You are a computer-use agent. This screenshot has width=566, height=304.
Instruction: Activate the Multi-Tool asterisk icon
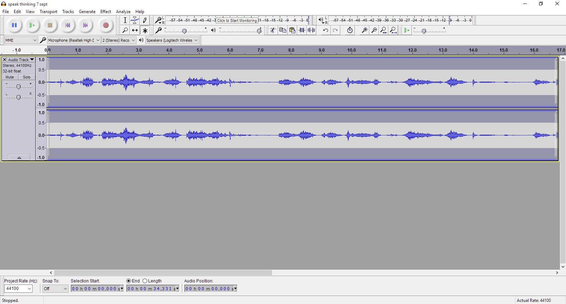145,30
